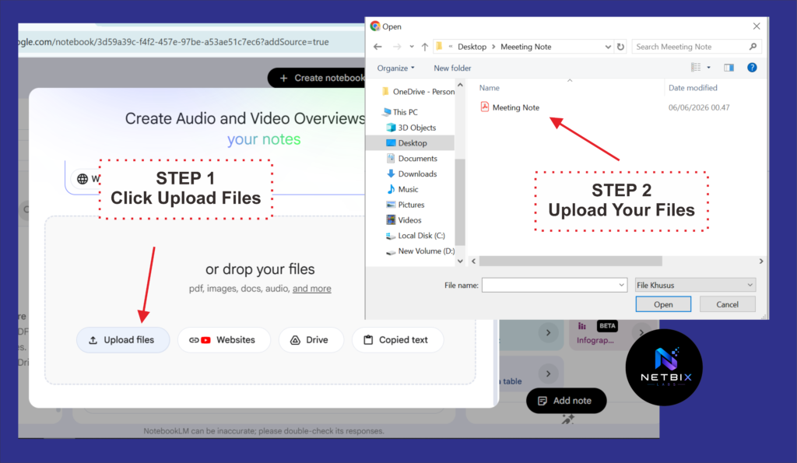The width and height of the screenshot is (797, 463).
Task: Refresh the Meeeting Note folder view
Action: (x=620, y=47)
